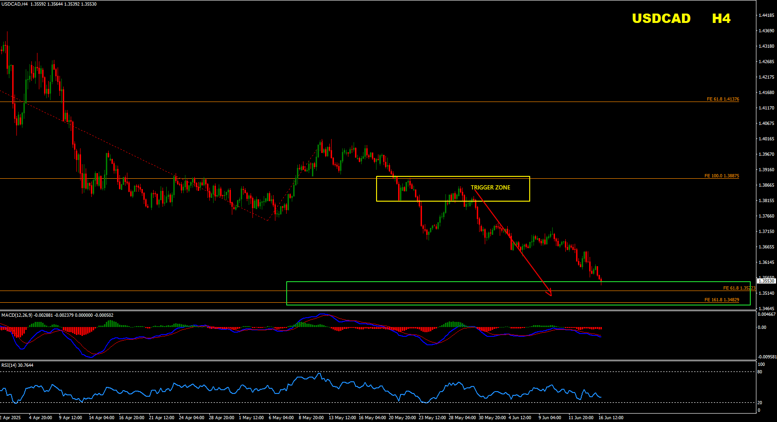Click the current price tag on price axis
The image size is (777, 422).
[766, 281]
